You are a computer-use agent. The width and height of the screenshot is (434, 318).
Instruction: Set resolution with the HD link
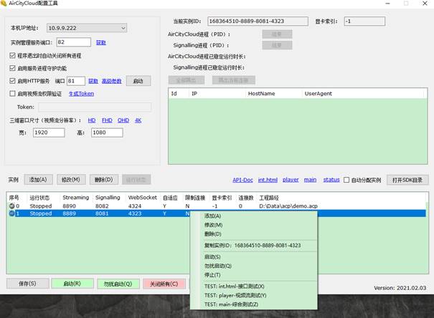pyautogui.click(x=92, y=120)
